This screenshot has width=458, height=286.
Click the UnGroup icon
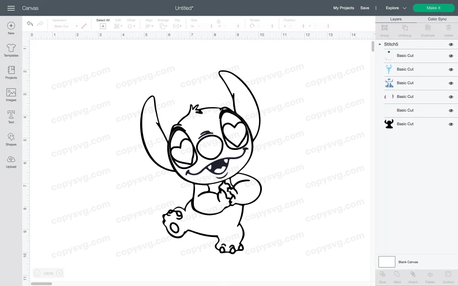[x=405, y=28]
